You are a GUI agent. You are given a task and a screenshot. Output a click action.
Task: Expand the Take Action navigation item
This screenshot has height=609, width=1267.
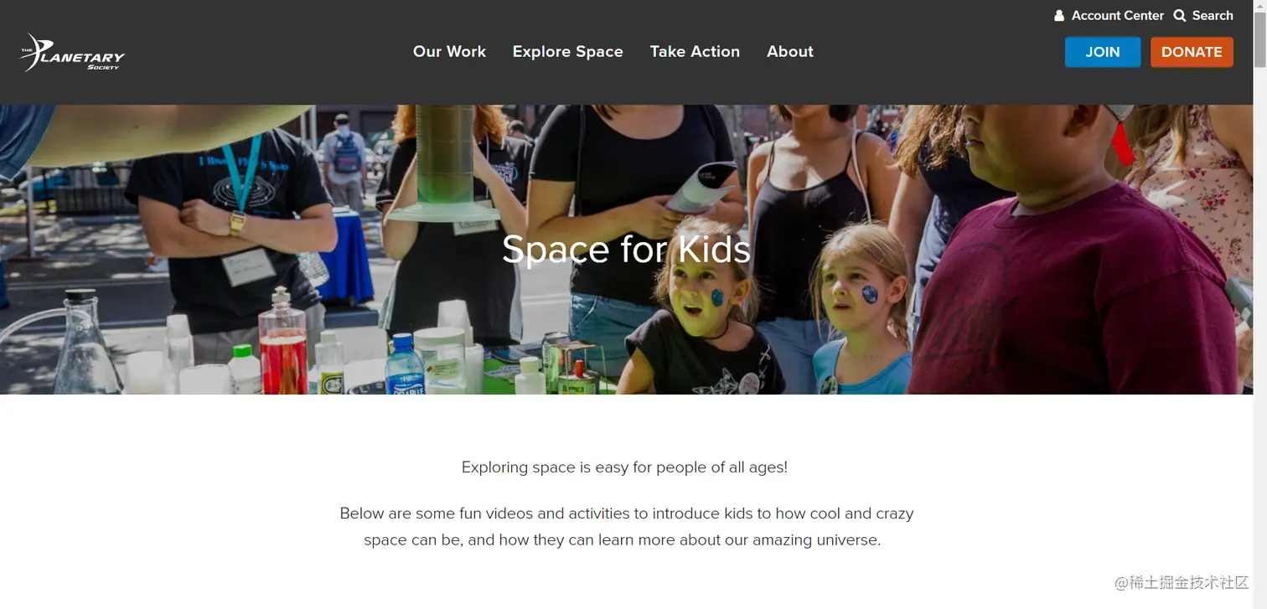[695, 52]
